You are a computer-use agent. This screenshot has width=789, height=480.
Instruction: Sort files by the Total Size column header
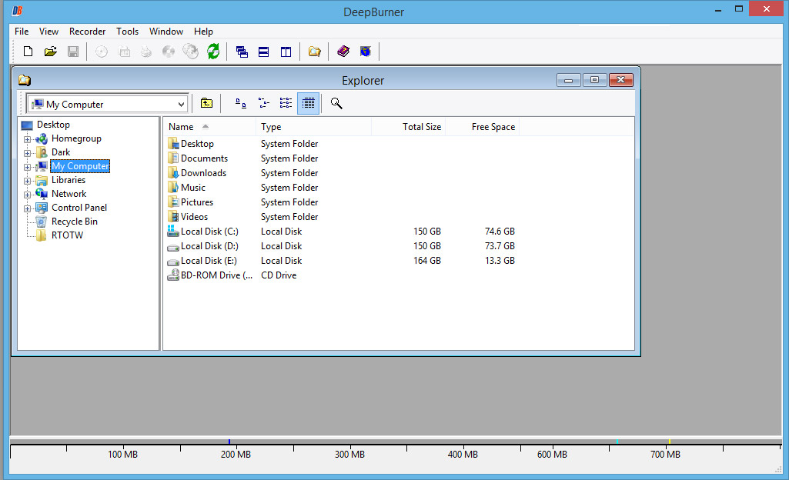click(408, 127)
